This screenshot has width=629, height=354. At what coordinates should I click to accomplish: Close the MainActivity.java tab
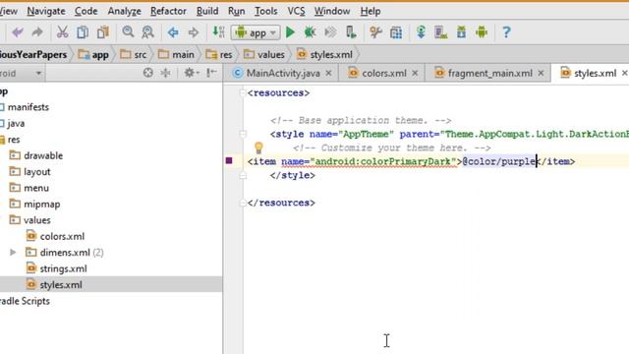pos(328,73)
